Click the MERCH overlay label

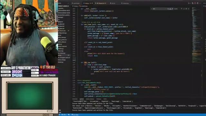[x=35, y=67]
